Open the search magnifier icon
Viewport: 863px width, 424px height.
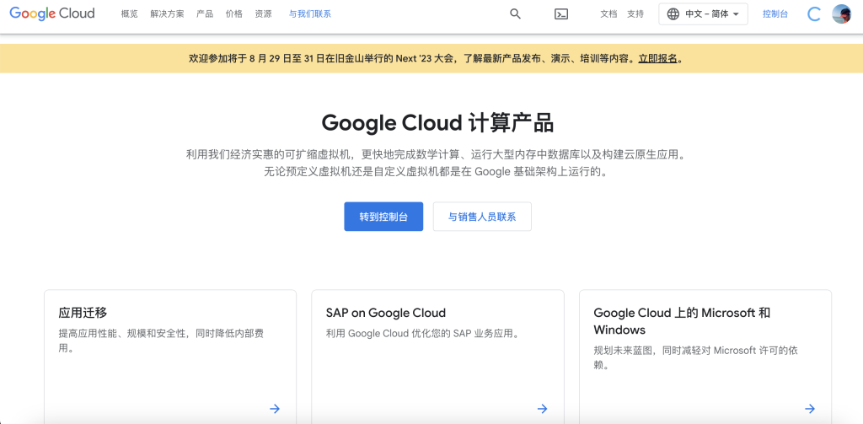[x=515, y=14]
